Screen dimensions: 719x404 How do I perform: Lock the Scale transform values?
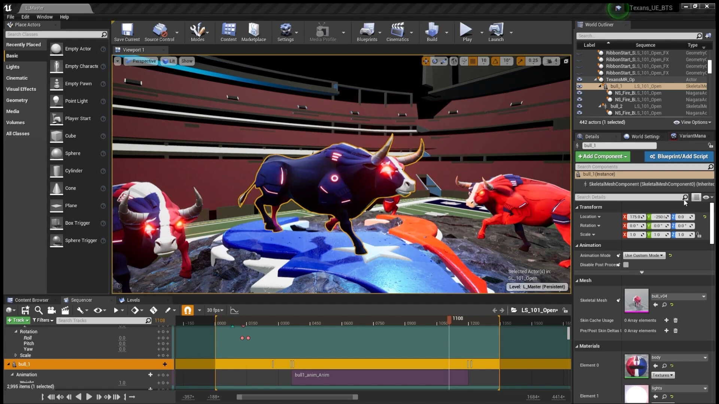[x=700, y=235]
